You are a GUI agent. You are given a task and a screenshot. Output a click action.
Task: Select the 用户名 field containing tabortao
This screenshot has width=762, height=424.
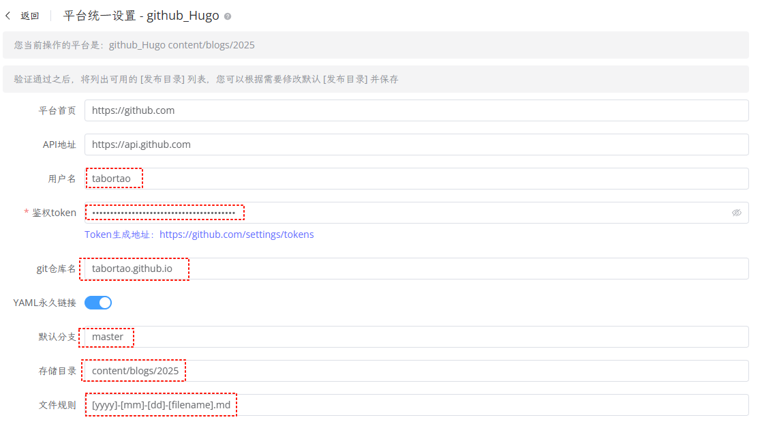tap(114, 178)
